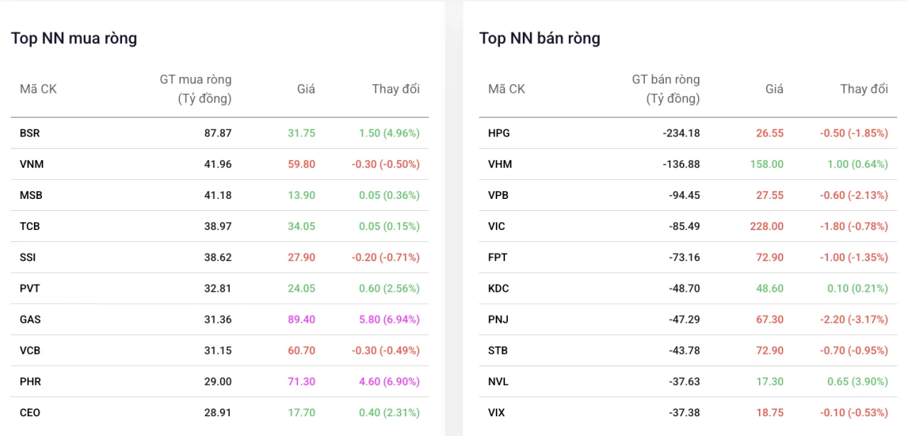
Task: Click KDC change 0.10 (0.21%)
Action: point(858,289)
